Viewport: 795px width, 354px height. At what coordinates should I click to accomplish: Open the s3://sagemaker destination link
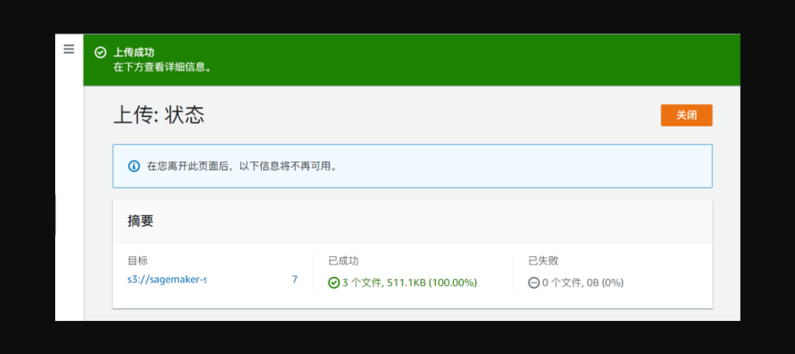tap(167, 279)
